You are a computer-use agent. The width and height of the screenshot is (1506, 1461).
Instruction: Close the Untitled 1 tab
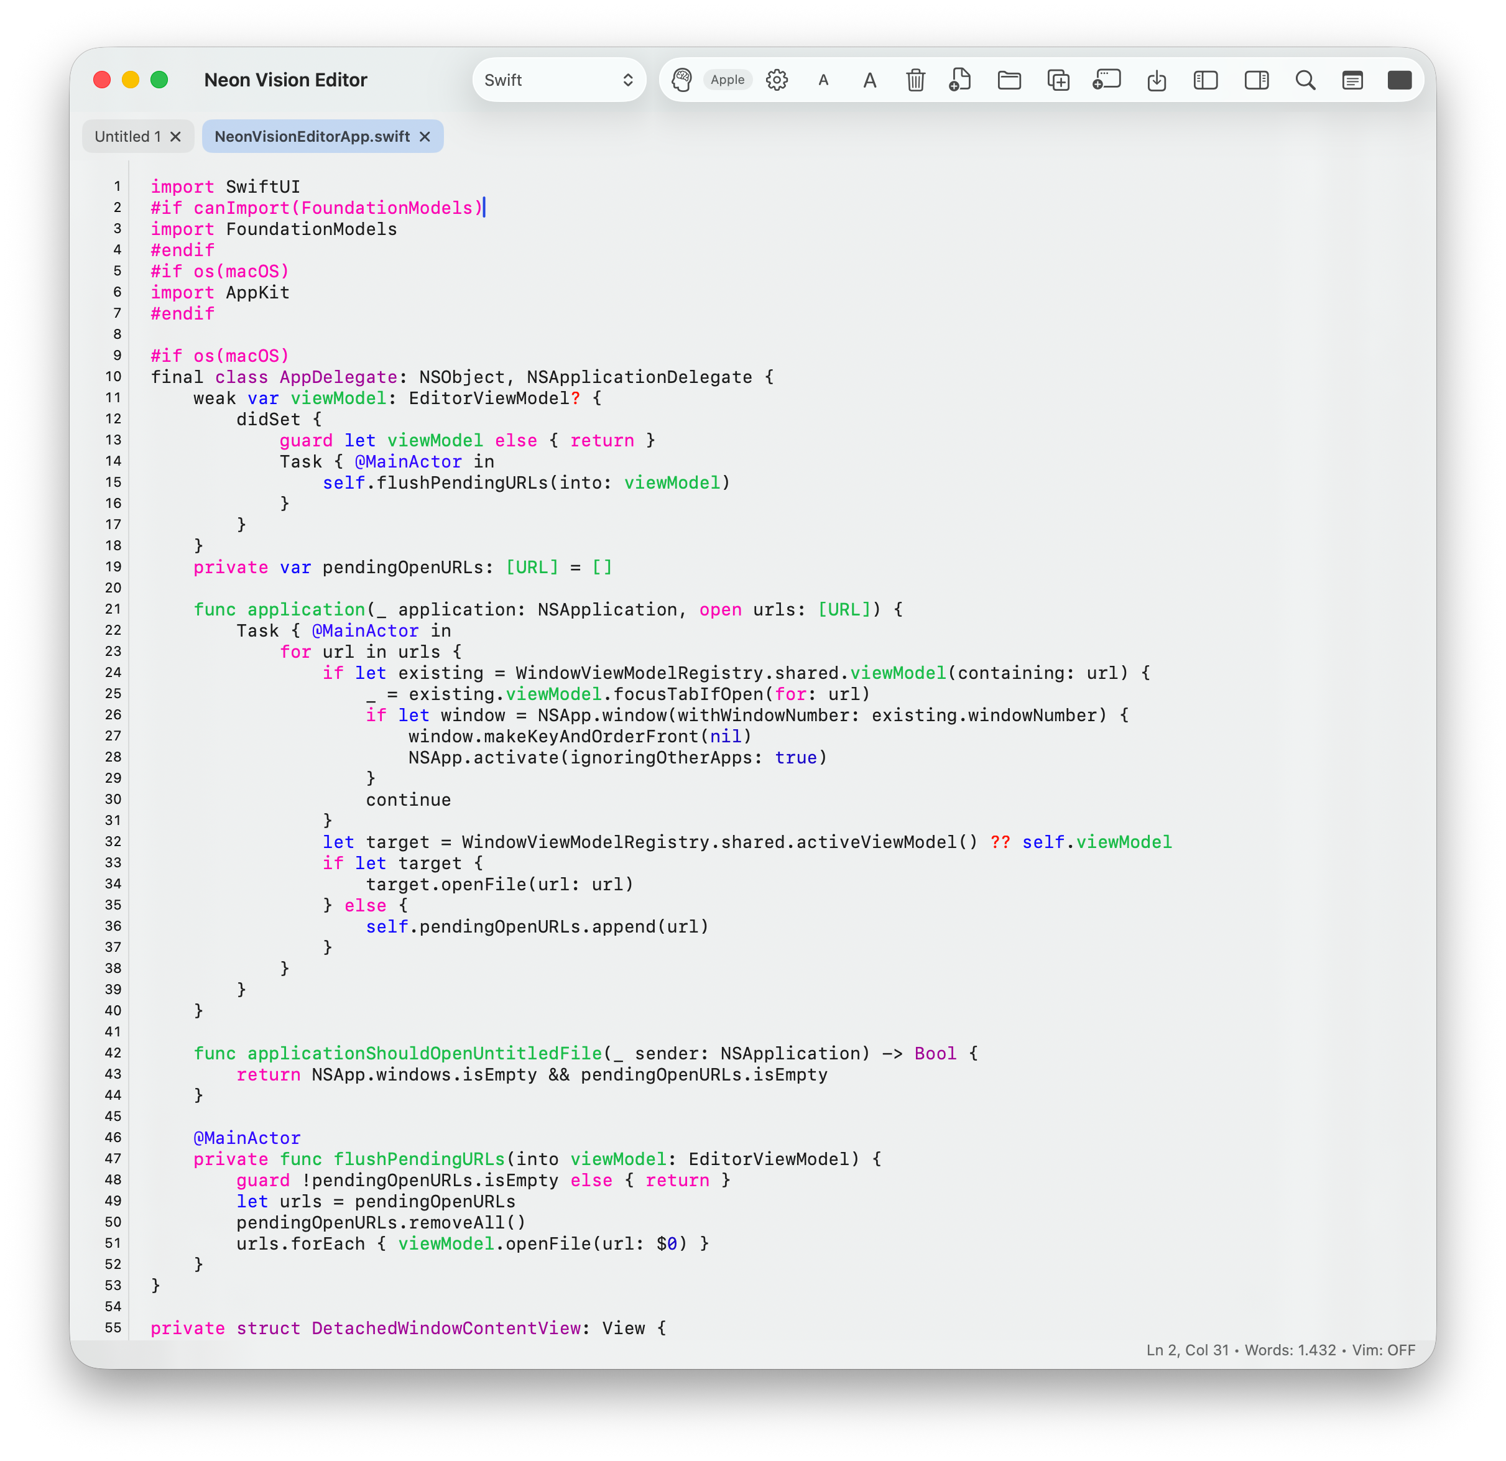pyautogui.click(x=176, y=136)
